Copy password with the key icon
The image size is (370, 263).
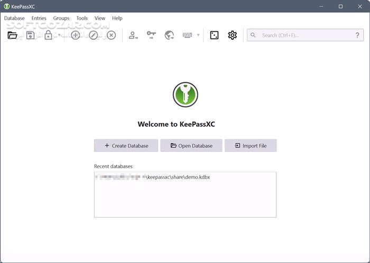point(151,35)
